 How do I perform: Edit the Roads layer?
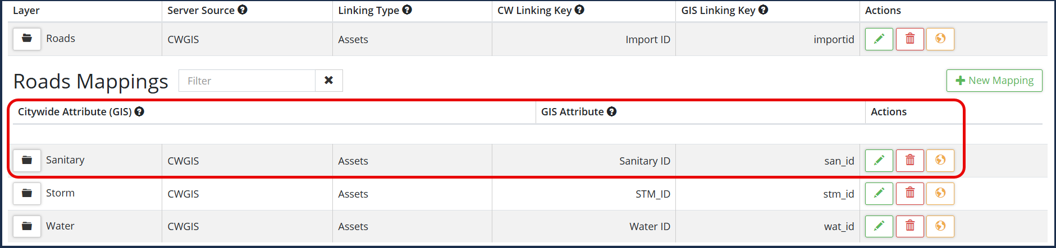tap(879, 39)
